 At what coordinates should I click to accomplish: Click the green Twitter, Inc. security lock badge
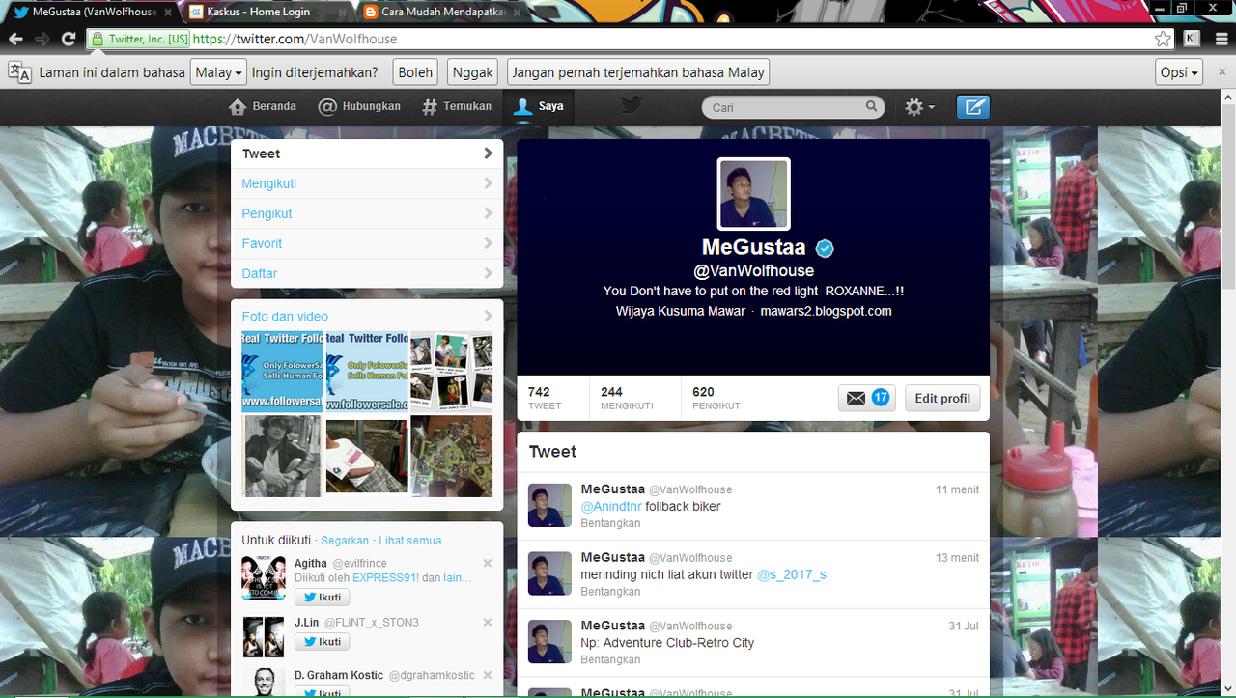pos(139,40)
